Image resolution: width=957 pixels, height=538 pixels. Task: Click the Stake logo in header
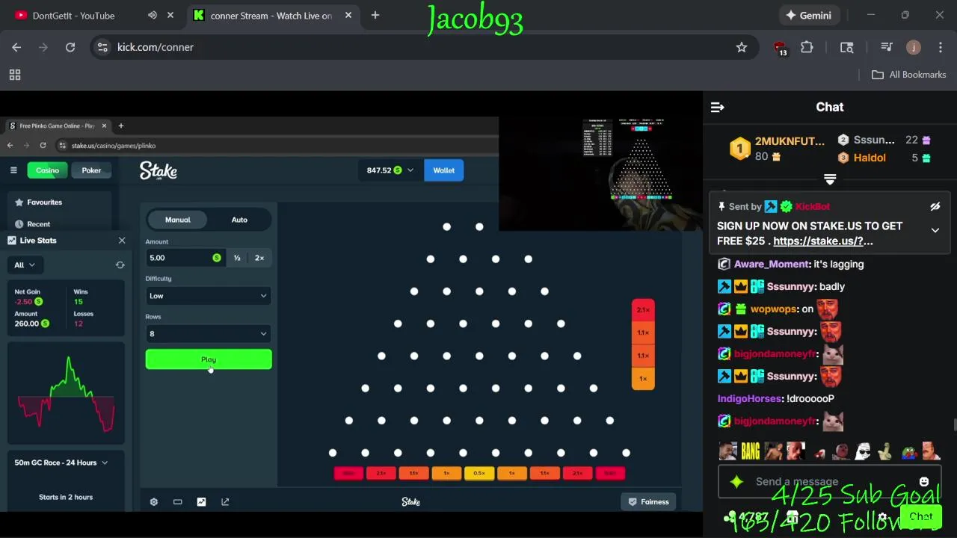coord(159,171)
